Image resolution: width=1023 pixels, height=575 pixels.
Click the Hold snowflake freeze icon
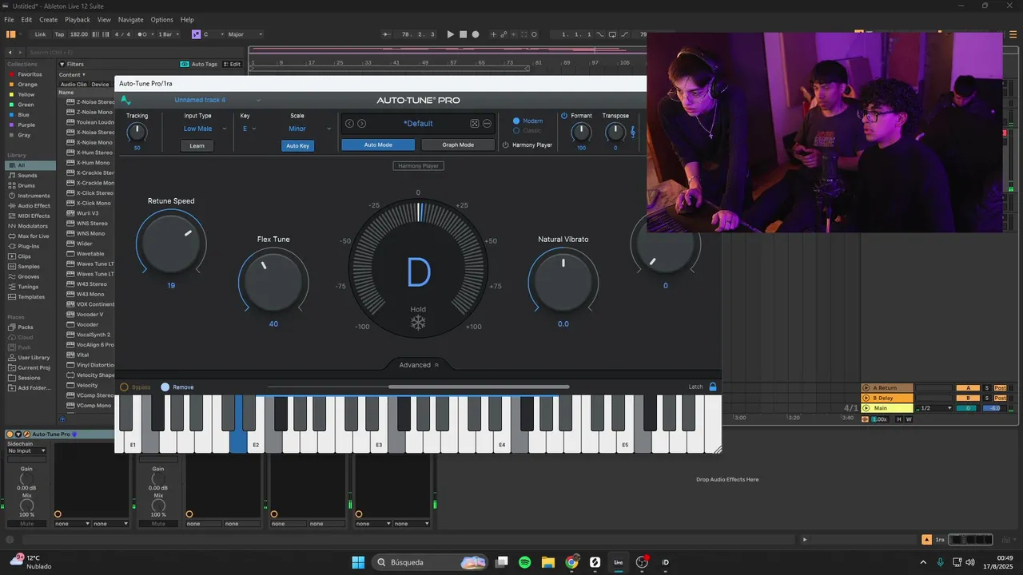point(418,323)
